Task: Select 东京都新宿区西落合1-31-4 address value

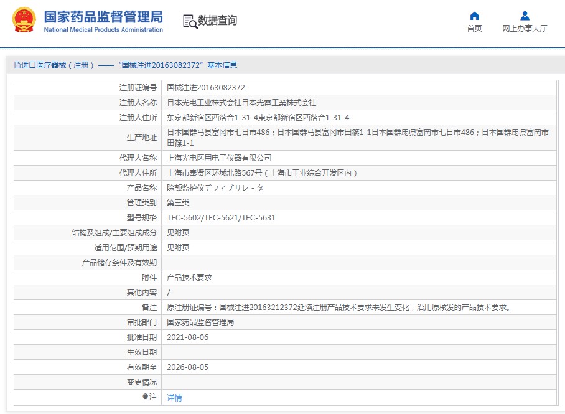Action: [258, 118]
